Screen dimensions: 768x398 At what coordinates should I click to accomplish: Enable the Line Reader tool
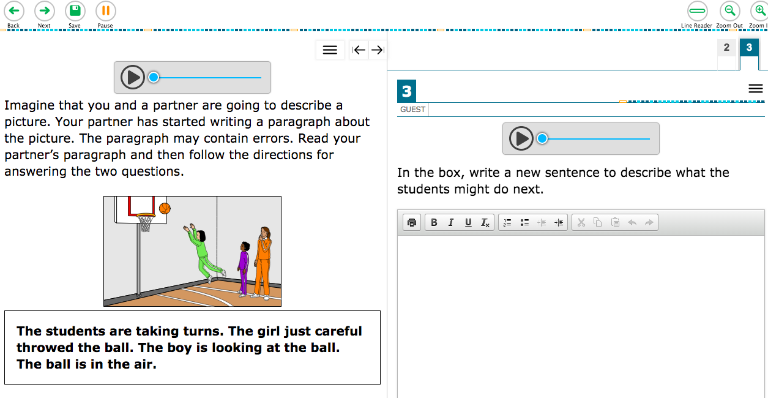pyautogui.click(x=697, y=10)
